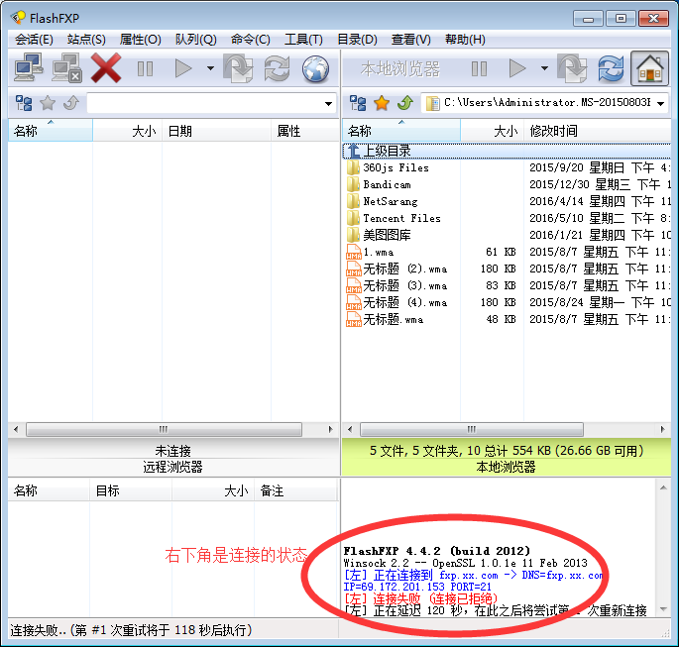Sort the queue by 目标 column

131,490
